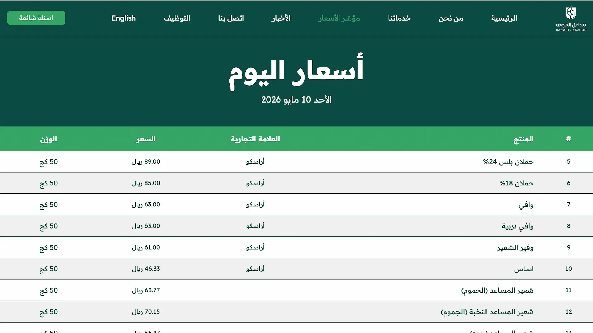Click the weight 50 كج in row 12
Screen dimensions: 593x333
coord(48,312)
